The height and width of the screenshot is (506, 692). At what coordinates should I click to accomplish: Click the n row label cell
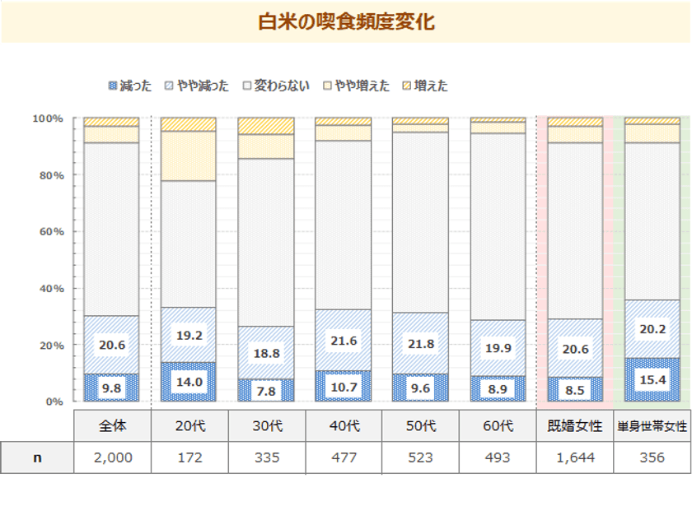[37, 457]
